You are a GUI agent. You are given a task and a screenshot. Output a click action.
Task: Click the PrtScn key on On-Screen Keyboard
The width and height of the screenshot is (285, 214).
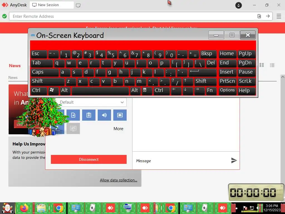click(228, 82)
